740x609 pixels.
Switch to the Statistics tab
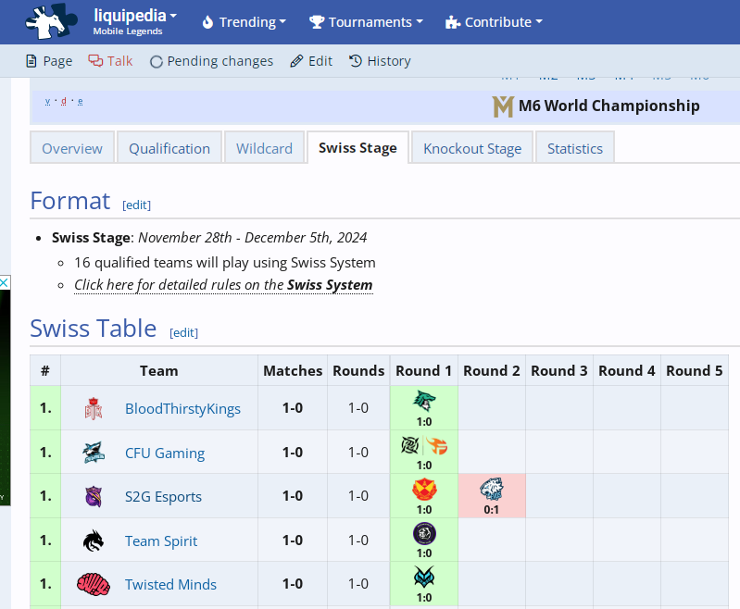tap(575, 149)
